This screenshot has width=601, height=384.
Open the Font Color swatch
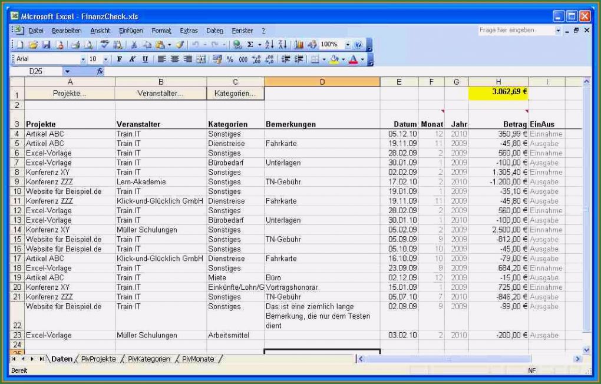pos(354,59)
